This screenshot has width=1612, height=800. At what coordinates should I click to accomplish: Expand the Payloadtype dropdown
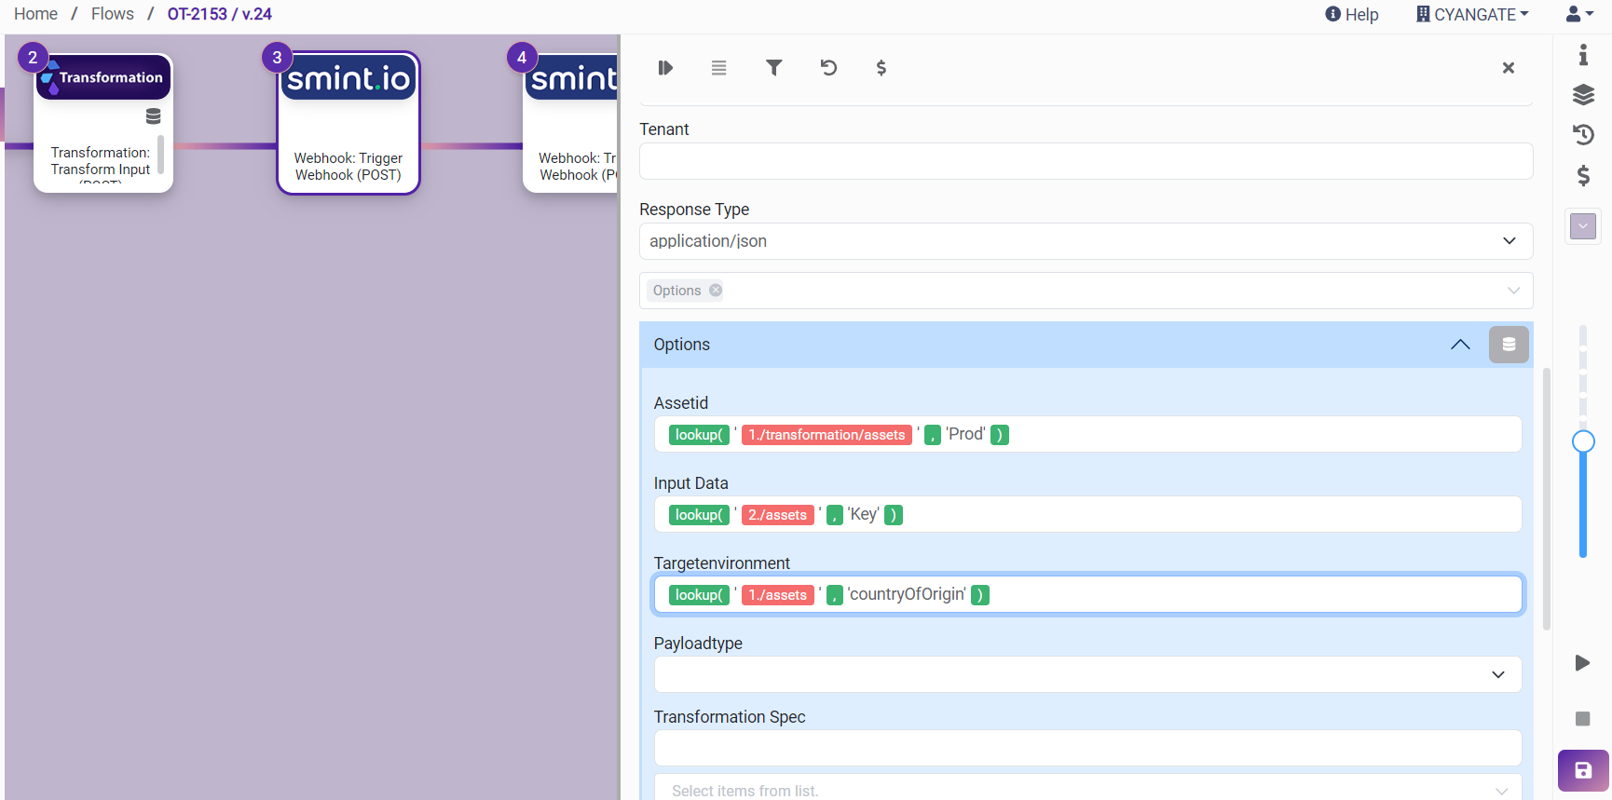(x=1087, y=674)
